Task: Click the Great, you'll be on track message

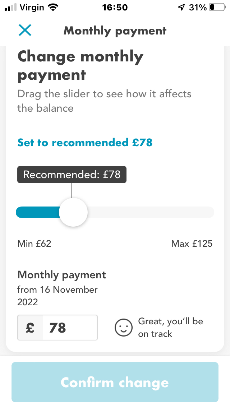Action: pos(171,327)
